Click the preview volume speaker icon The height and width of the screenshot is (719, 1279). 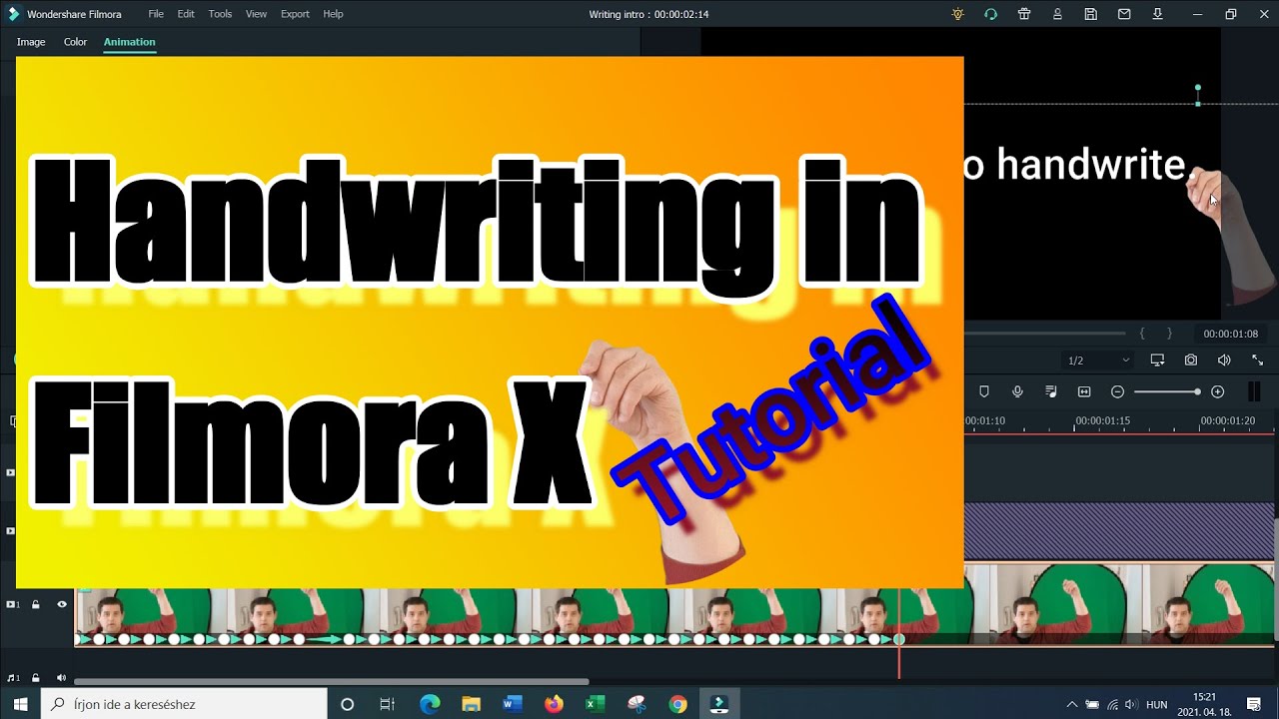click(x=1224, y=360)
